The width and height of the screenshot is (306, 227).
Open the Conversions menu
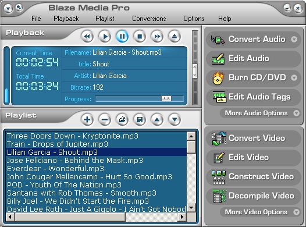click(149, 19)
